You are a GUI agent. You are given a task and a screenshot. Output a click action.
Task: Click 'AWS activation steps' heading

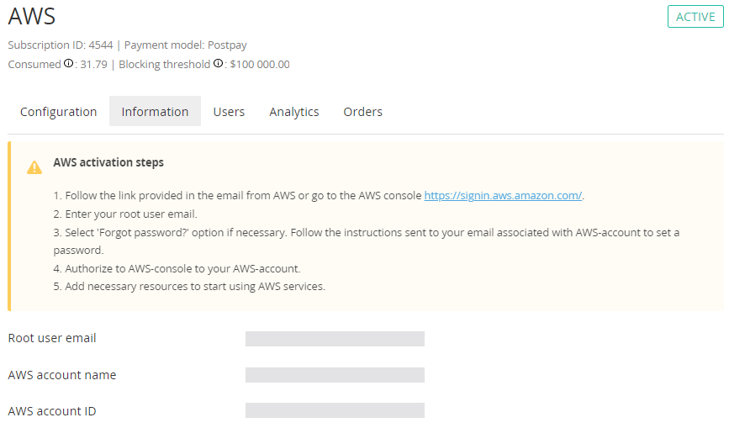click(108, 162)
